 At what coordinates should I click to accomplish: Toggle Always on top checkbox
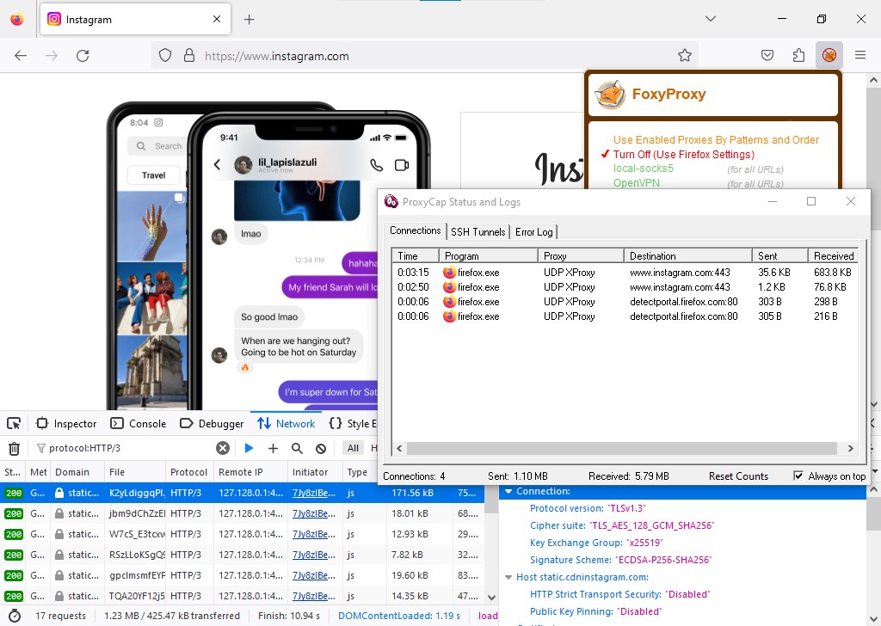(x=798, y=476)
